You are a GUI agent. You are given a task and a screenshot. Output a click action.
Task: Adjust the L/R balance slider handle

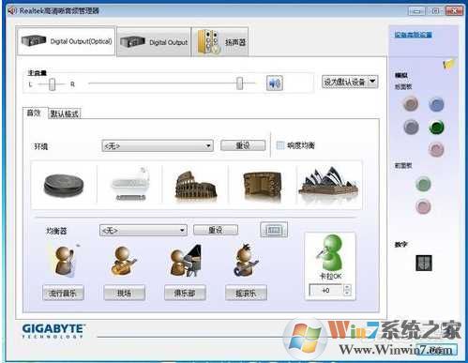coord(53,84)
